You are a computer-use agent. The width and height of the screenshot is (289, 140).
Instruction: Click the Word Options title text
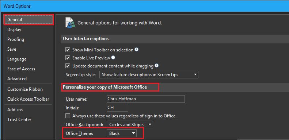pos(17,6)
